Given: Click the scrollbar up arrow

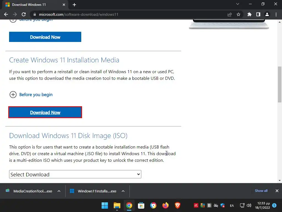Looking at the screenshot, I should click(x=280, y=22).
